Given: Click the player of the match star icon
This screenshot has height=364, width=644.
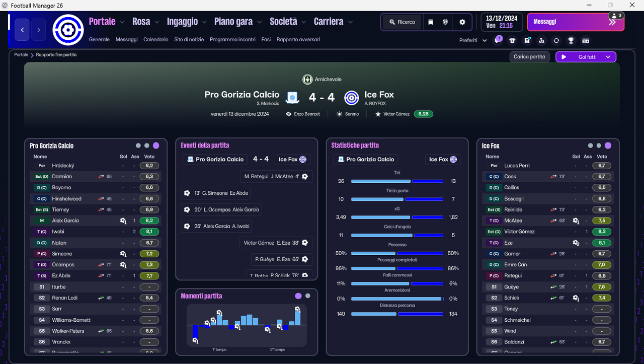Looking at the screenshot, I should 378,114.
